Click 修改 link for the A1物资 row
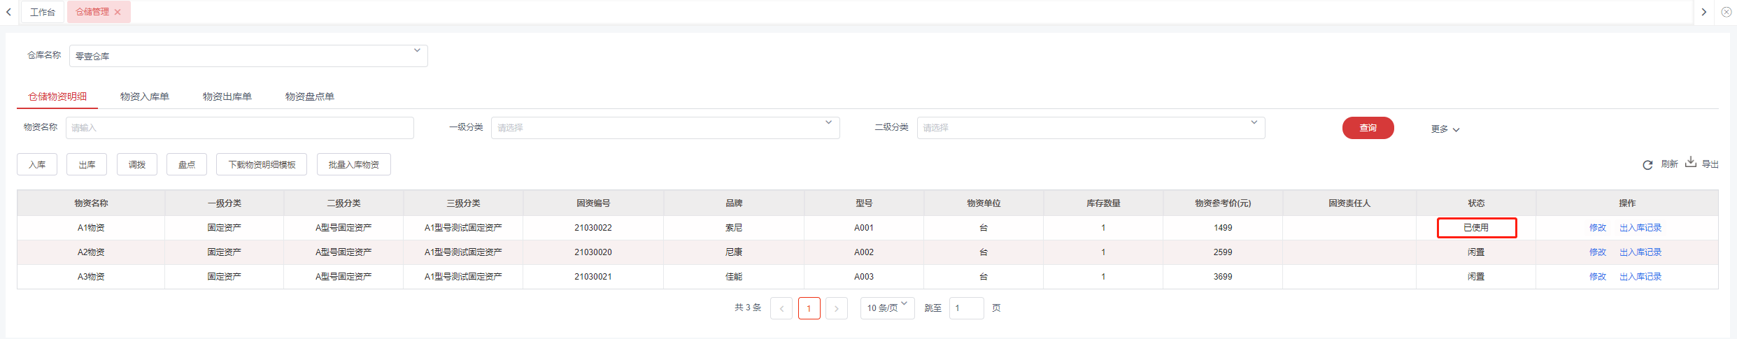 [x=1598, y=228]
